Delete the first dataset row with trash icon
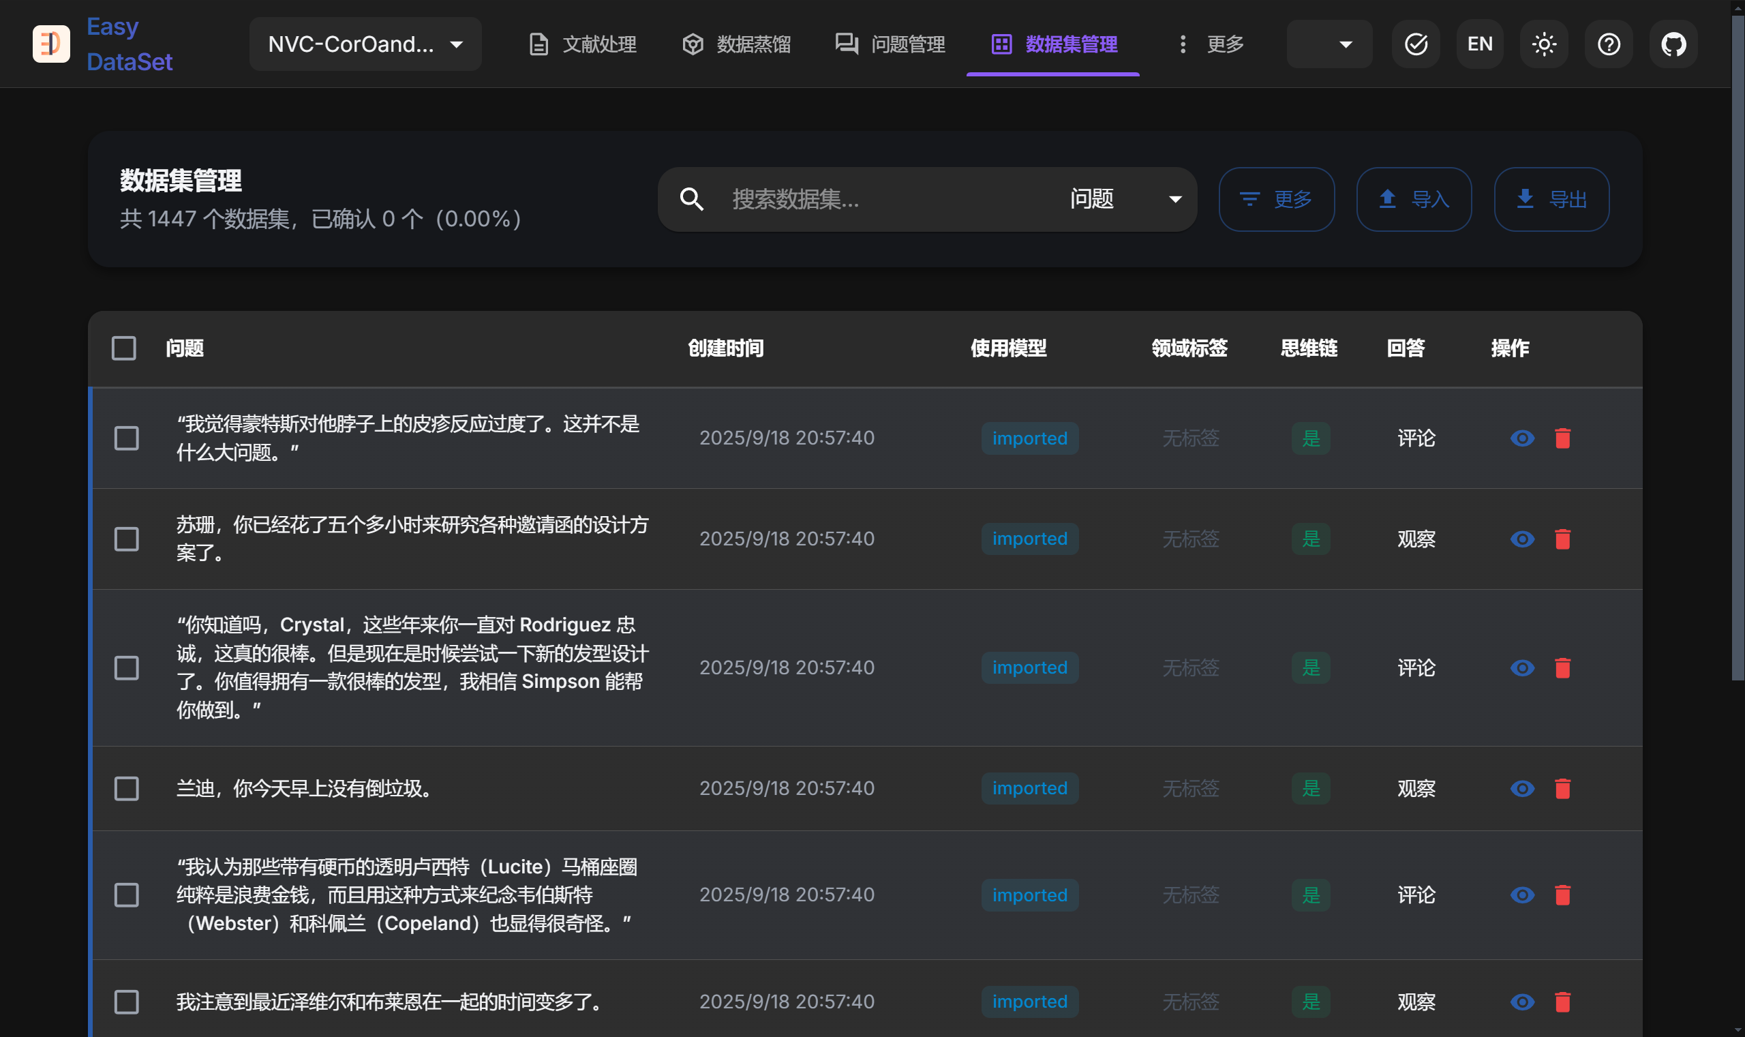This screenshot has height=1037, width=1745. pyautogui.click(x=1563, y=438)
